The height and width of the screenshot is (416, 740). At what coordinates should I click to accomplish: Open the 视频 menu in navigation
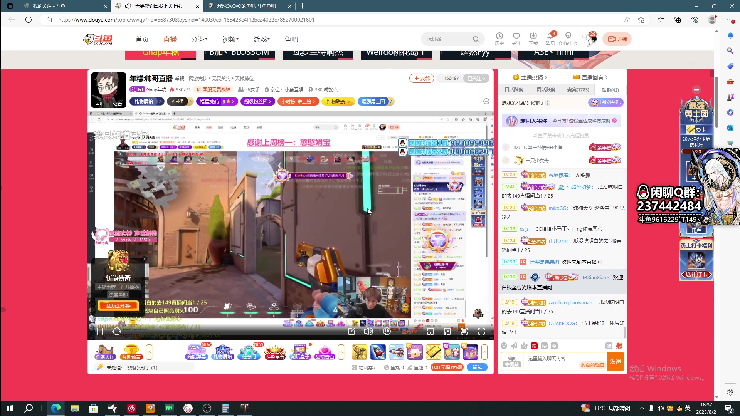[230, 39]
